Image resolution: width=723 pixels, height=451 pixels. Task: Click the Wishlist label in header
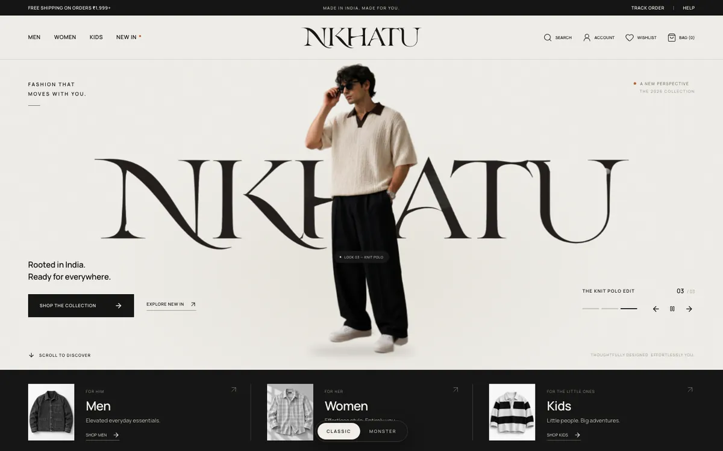(x=646, y=38)
